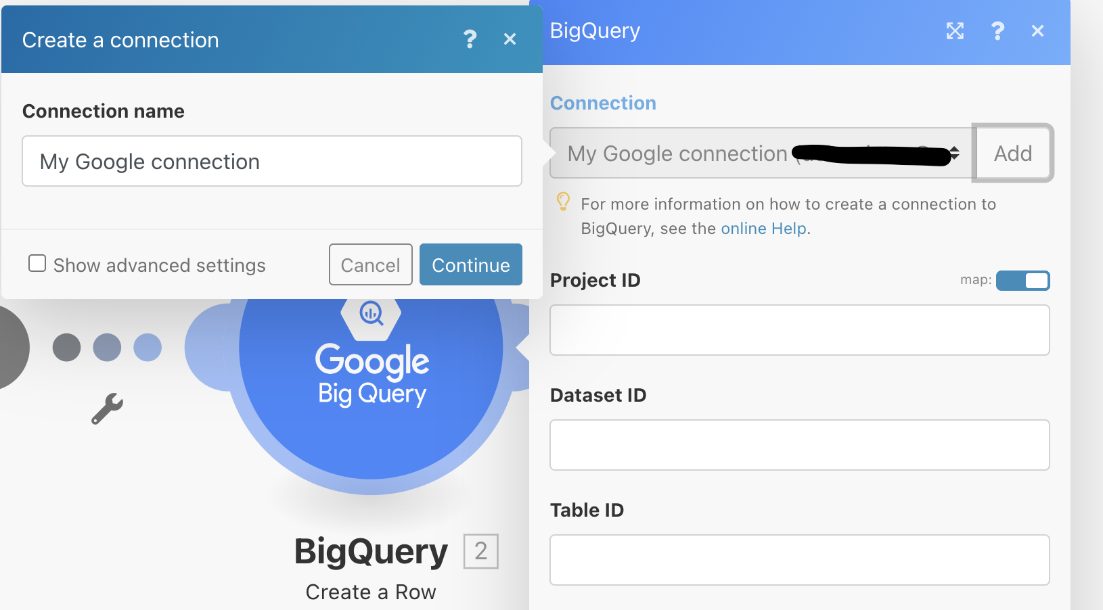This screenshot has width=1103, height=610.
Task: Open help in the BigQuery panel
Action: pos(997,30)
